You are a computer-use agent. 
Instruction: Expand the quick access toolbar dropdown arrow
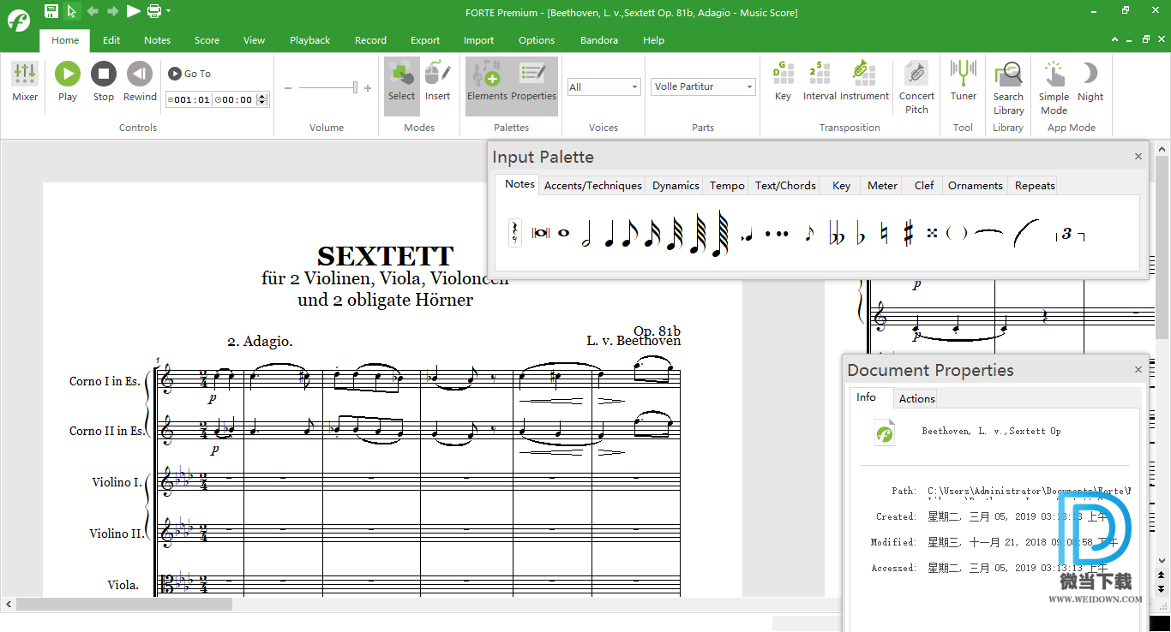click(168, 11)
